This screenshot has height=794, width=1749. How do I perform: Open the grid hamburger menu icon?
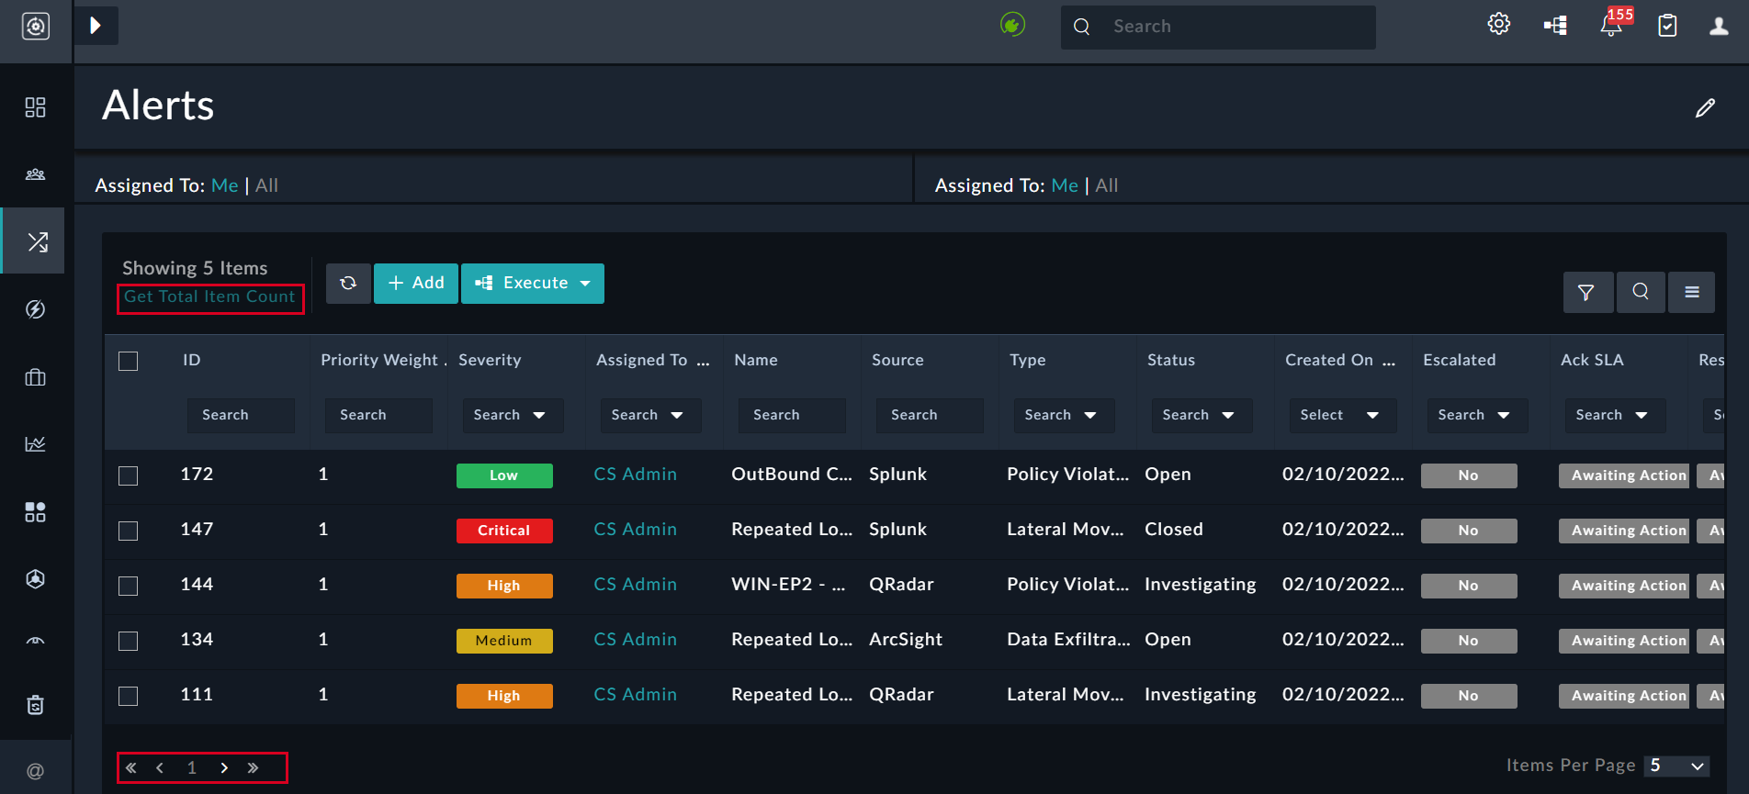click(1692, 292)
